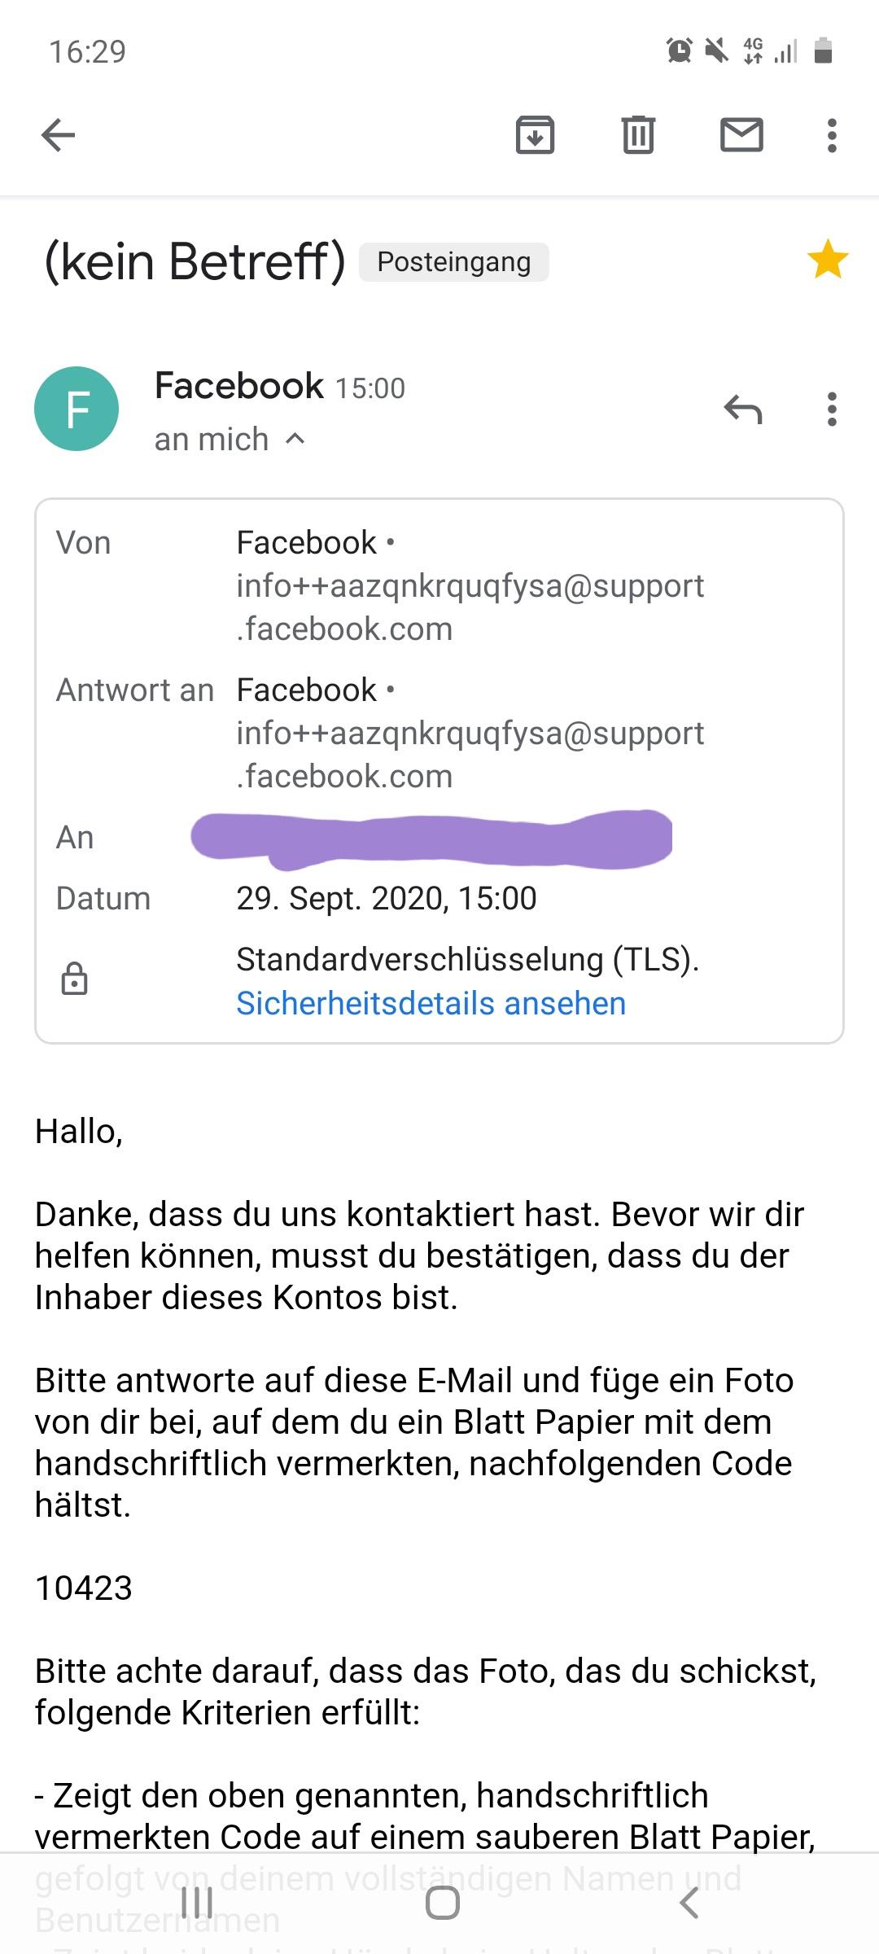Collapse recipient details next to 'an mich'
879x1954 pixels.
point(295,440)
